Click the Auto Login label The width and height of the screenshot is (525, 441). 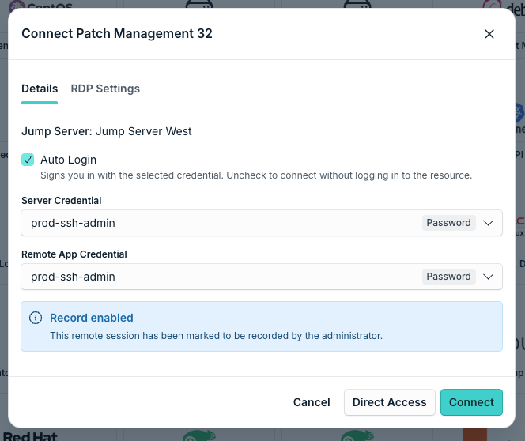[68, 160]
